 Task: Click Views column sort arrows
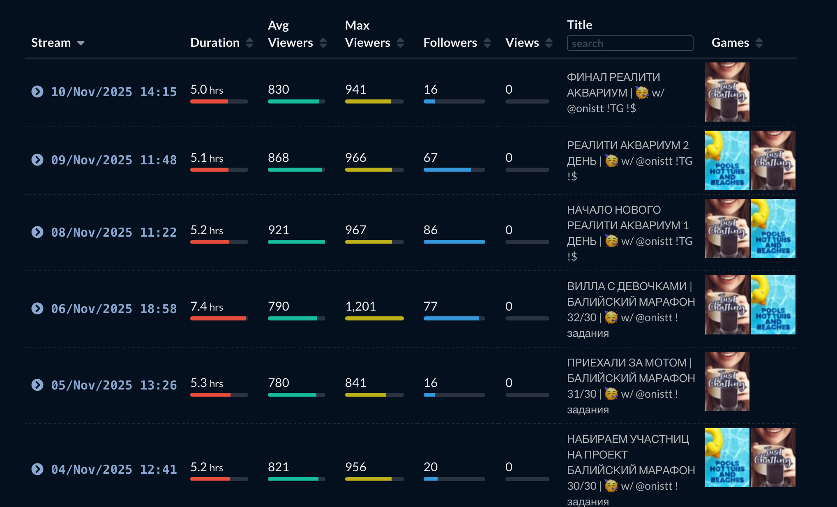(x=549, y=43)
